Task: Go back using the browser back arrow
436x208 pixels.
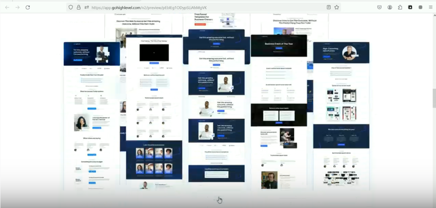Action: click(x=7, y=7)
